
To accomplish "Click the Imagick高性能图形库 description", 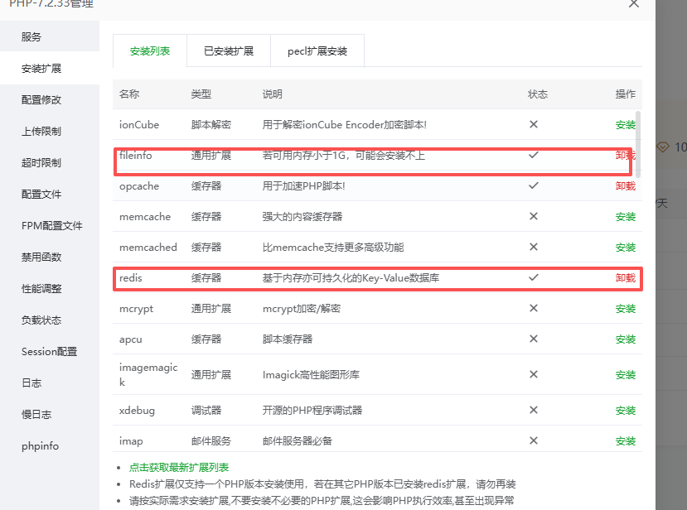I will pyautogui.click(x=311, y=375).
